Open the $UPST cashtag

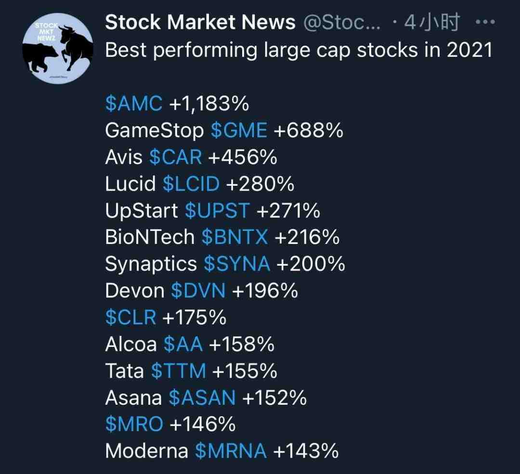217,210
